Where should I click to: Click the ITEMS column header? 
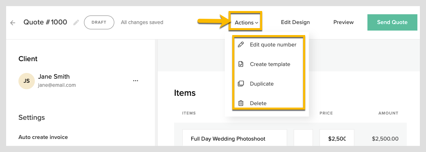point(189,113)
